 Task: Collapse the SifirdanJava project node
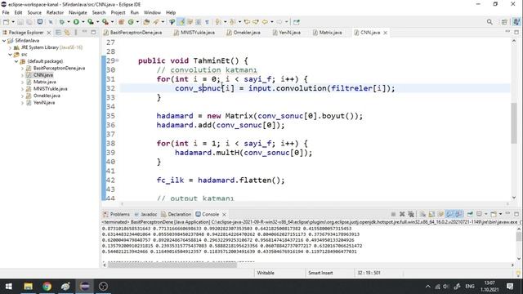4,41
